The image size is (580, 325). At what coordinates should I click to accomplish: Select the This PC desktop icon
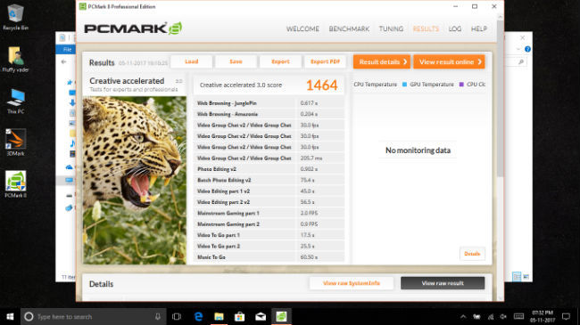15,102
